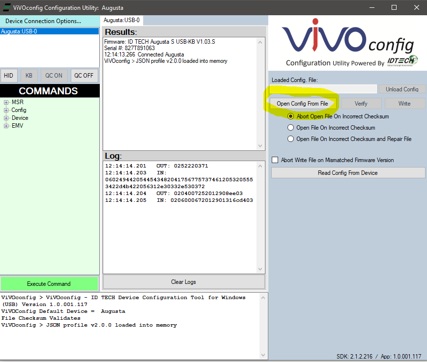Click the SDK version text

coord(354,357)
